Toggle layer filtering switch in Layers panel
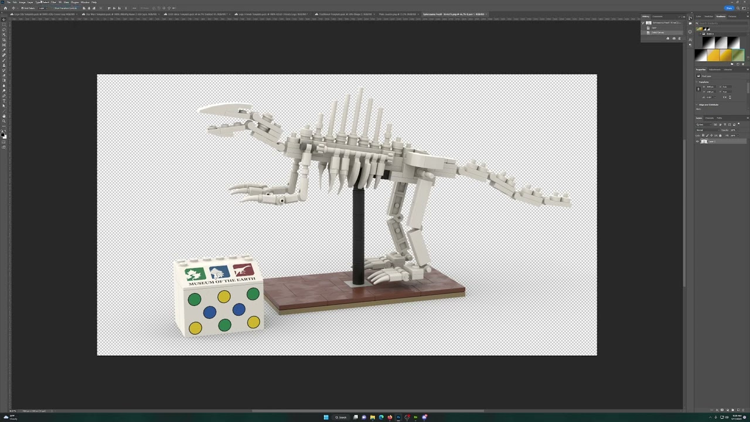Screen dimensions: 750x422 click(739, 124)
